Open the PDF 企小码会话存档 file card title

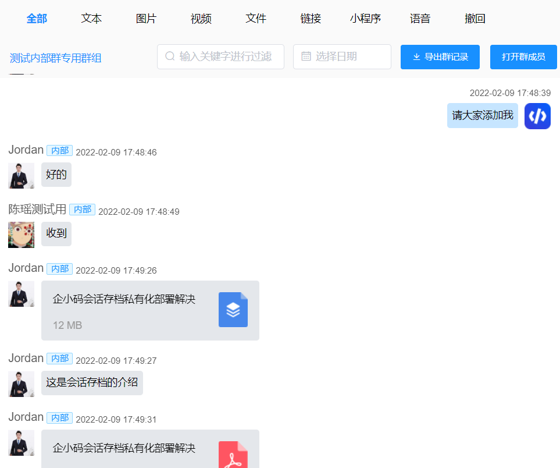[x=124, y=448]
